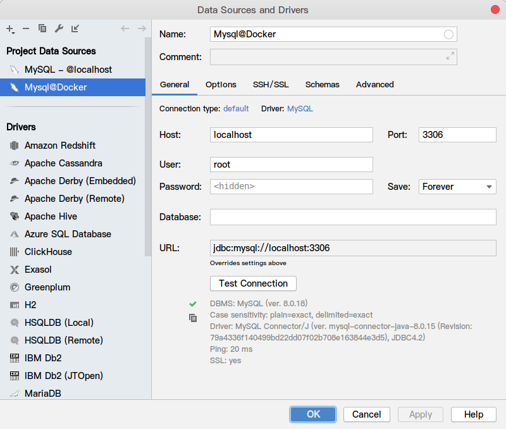
Task: Select Apache Derby (Embedded) driver
Action: coord(73,181)
